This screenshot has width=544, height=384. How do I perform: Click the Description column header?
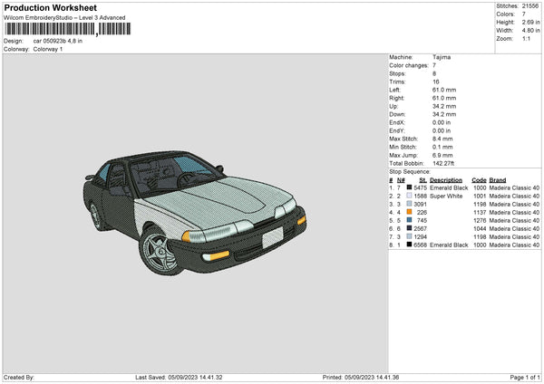pyautogui.click(x=446, y=179)
